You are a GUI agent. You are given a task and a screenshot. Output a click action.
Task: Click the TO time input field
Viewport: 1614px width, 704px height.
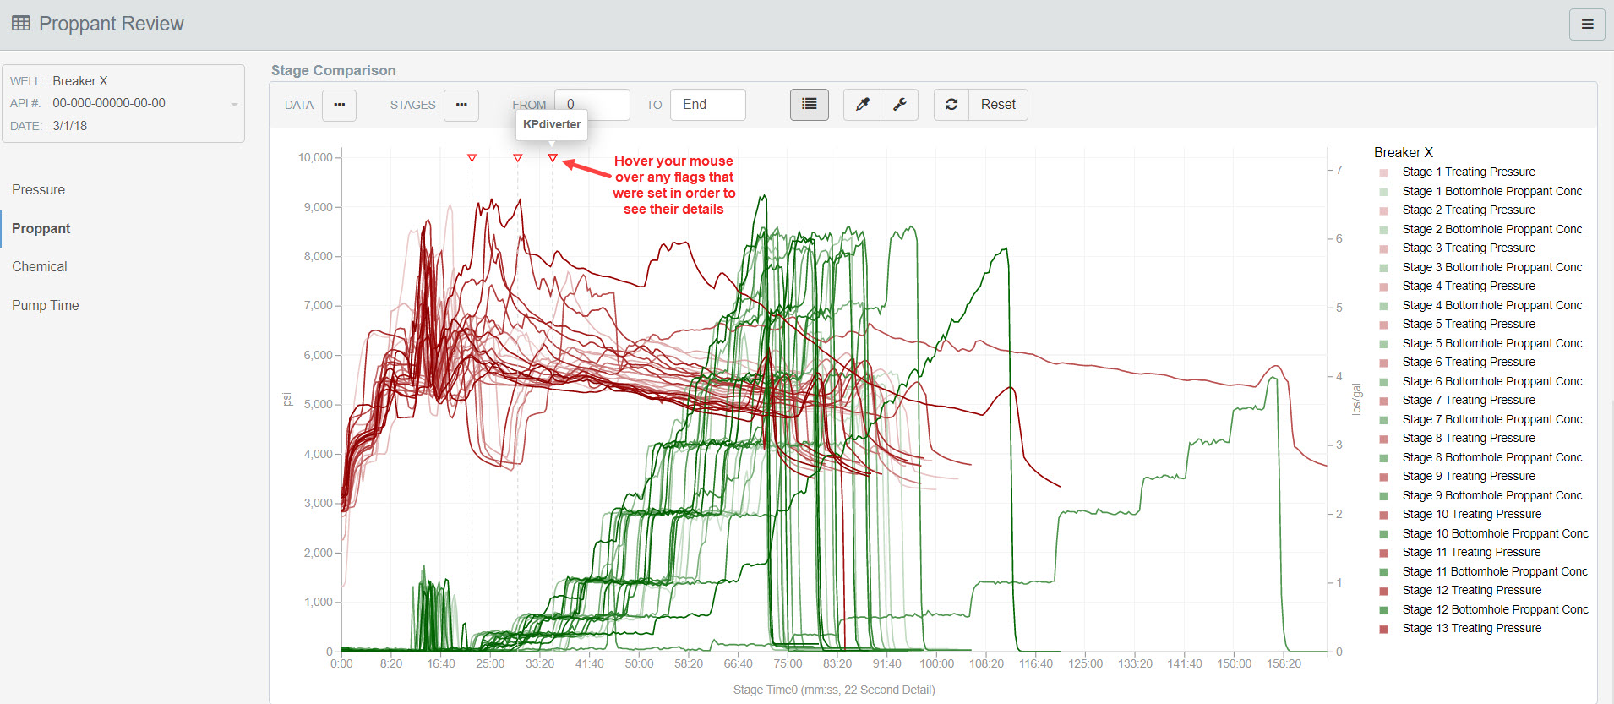tap(707, 105)
